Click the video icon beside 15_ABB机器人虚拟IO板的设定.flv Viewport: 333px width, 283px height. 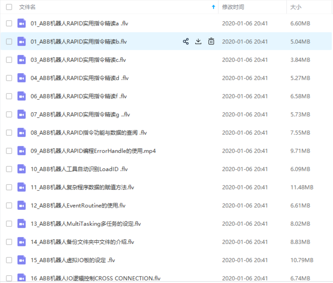coord(21,260)
